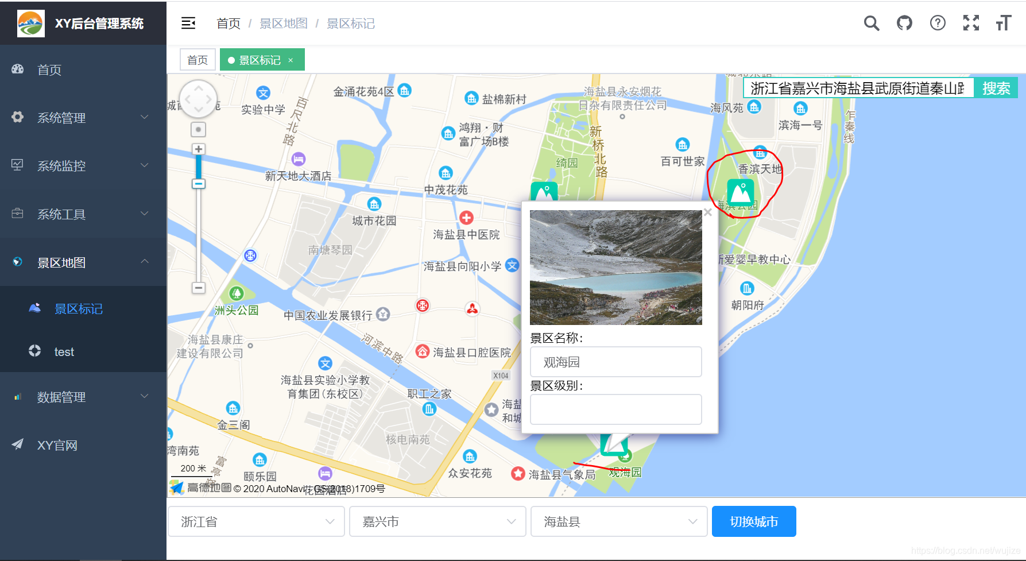The image size is (1026, 561).
Task: Focus the 景区名称 input field
Action: (x=616, y=362)
